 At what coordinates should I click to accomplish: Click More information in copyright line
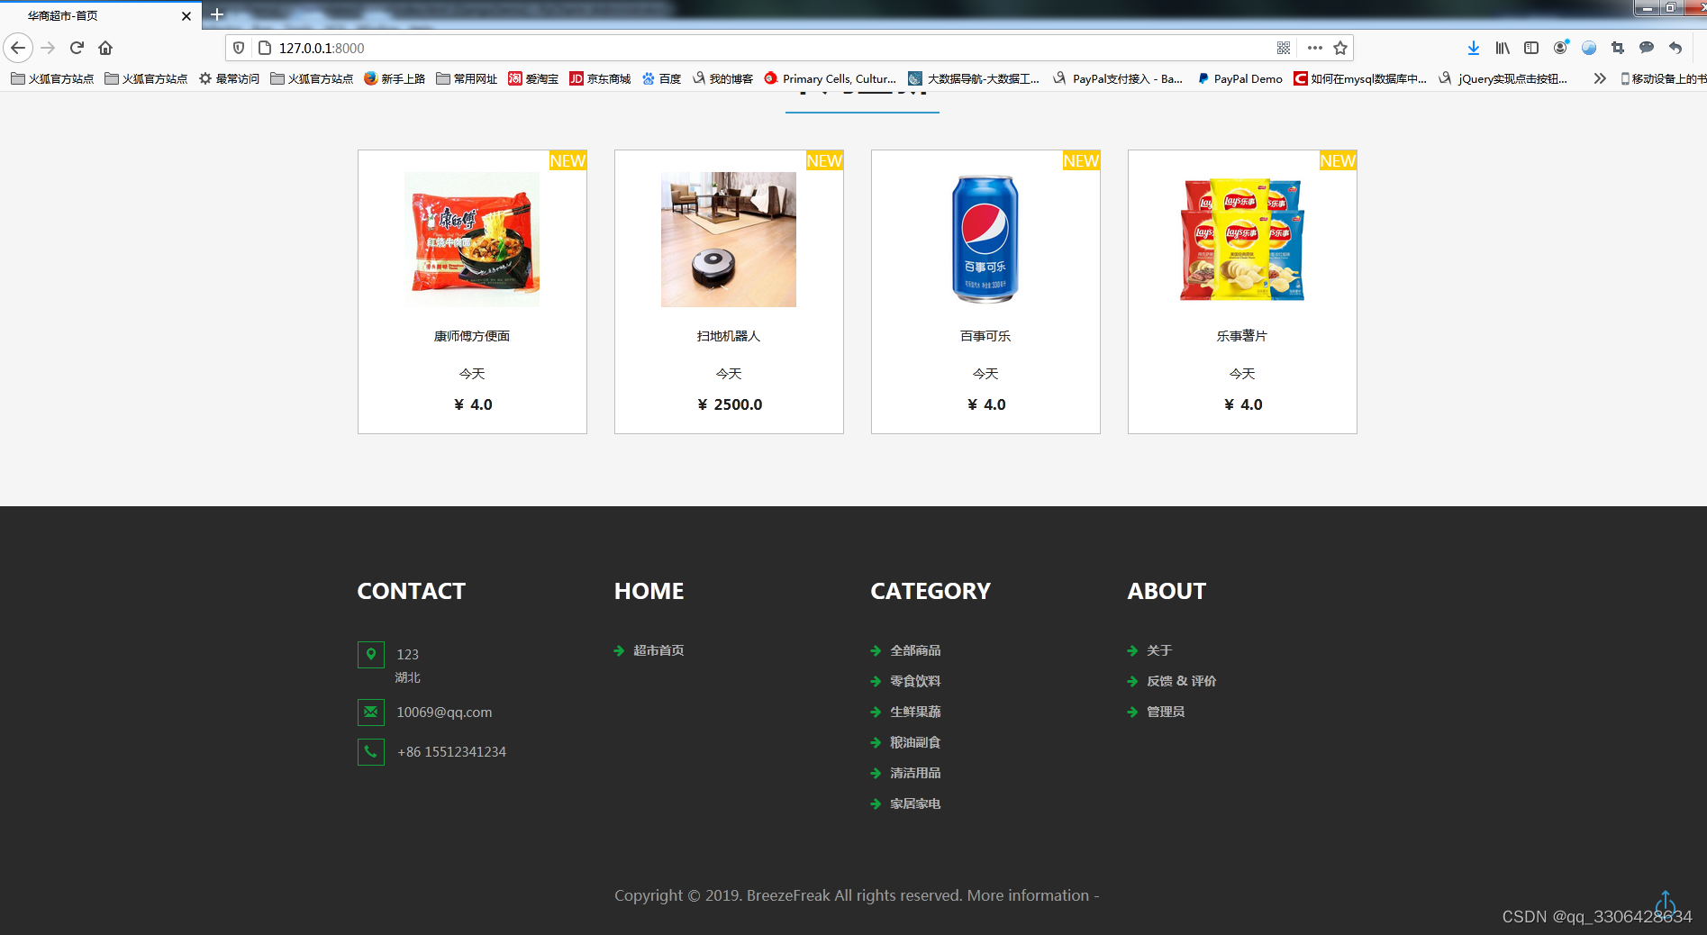point(1028,895)
